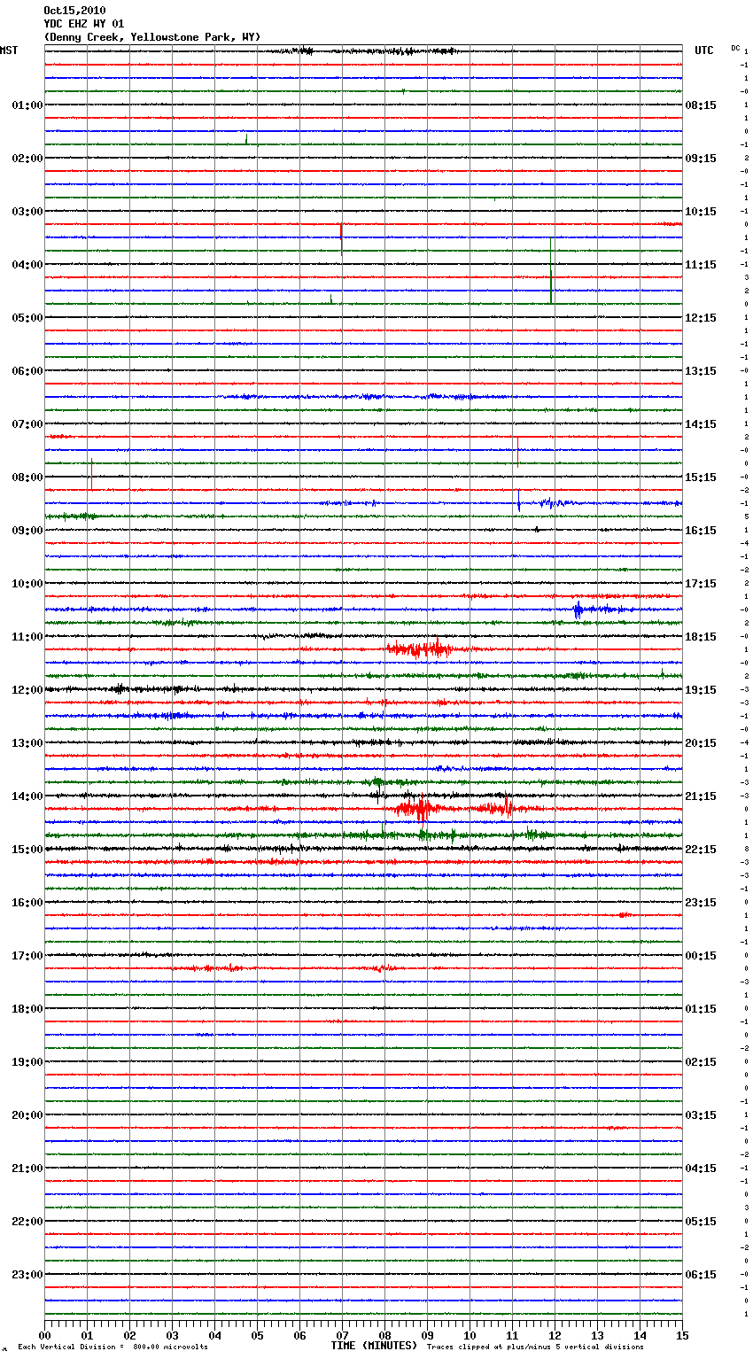
Task: Click the 19:15 UTC time label
Action: [701, 690]
